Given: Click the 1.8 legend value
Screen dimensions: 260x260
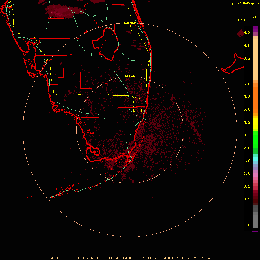Looking at the screenshot, I should click(247, 161).
